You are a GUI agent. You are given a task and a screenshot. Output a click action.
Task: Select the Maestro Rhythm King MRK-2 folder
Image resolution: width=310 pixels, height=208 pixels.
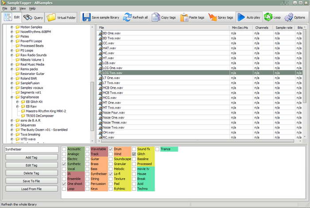click(46, 111)
